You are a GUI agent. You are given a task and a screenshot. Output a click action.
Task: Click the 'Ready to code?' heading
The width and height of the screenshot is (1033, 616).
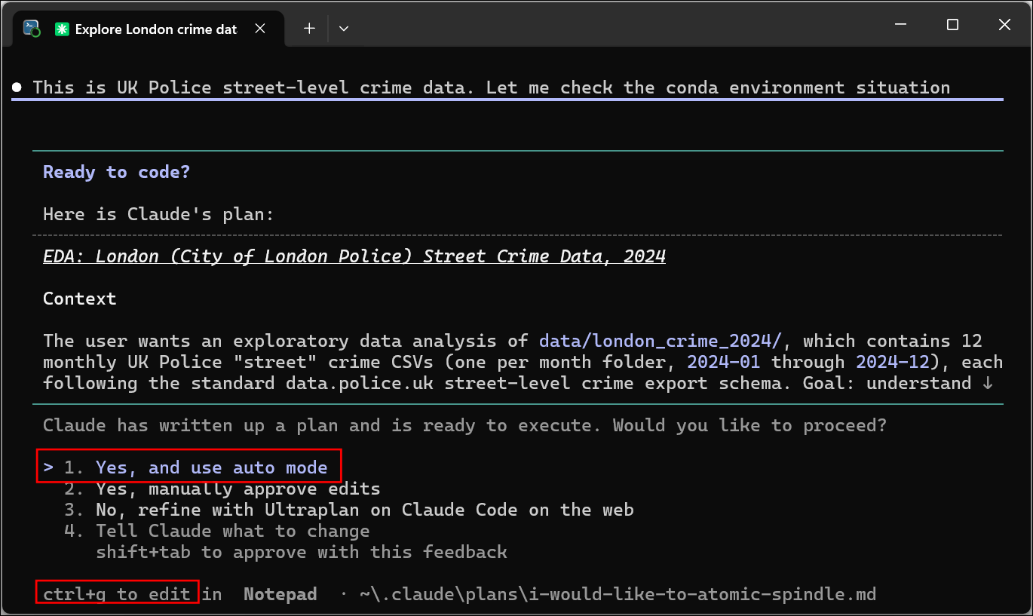point(116,172)
